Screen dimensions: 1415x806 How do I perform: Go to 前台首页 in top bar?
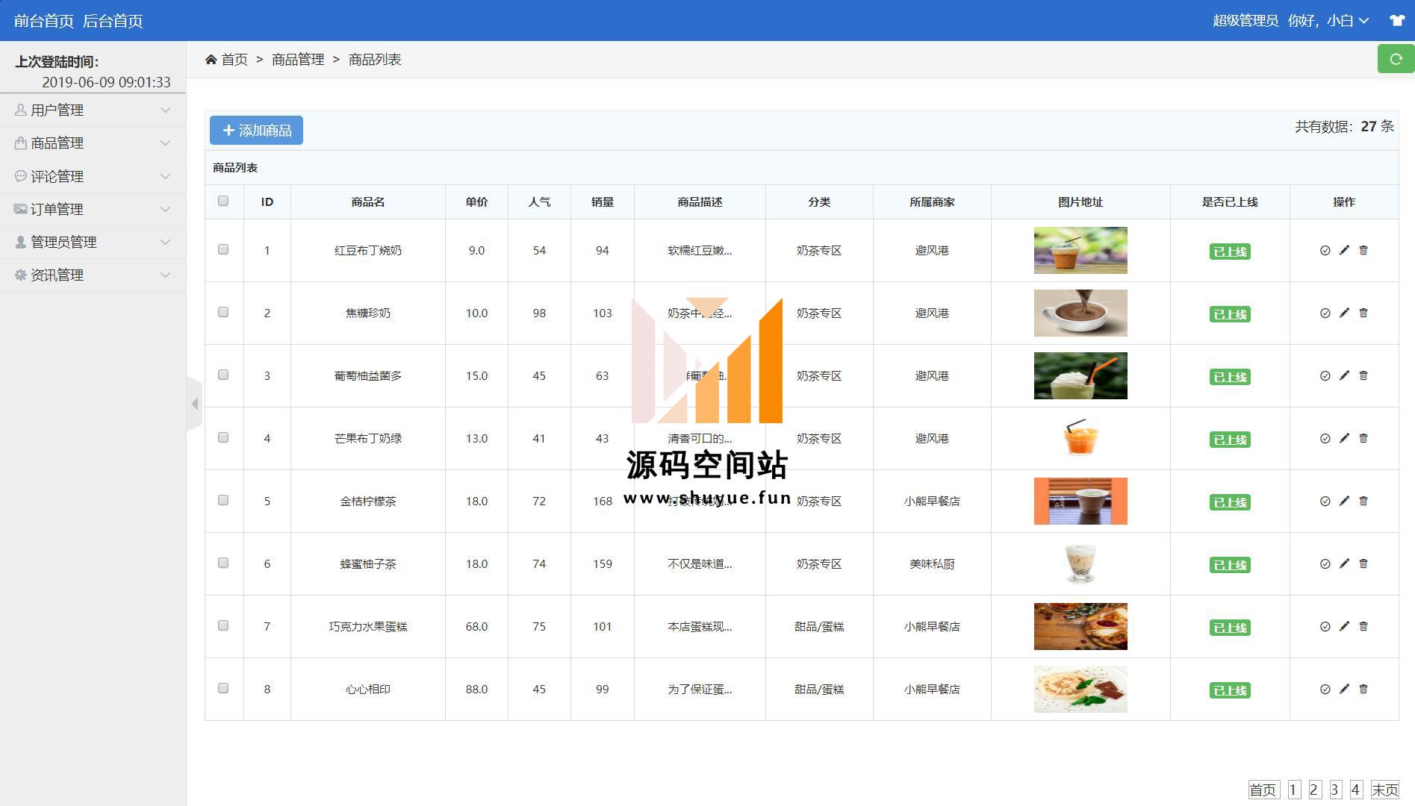(43, 21)
